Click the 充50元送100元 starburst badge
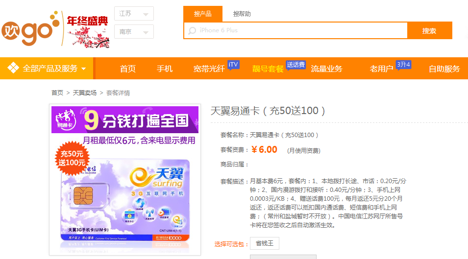This screenshot has height=259, width=468. click(72, 158)
